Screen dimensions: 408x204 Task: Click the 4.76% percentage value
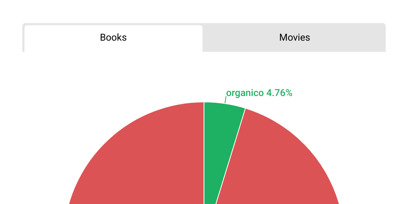pyautogui.click(x=279, y=93)
